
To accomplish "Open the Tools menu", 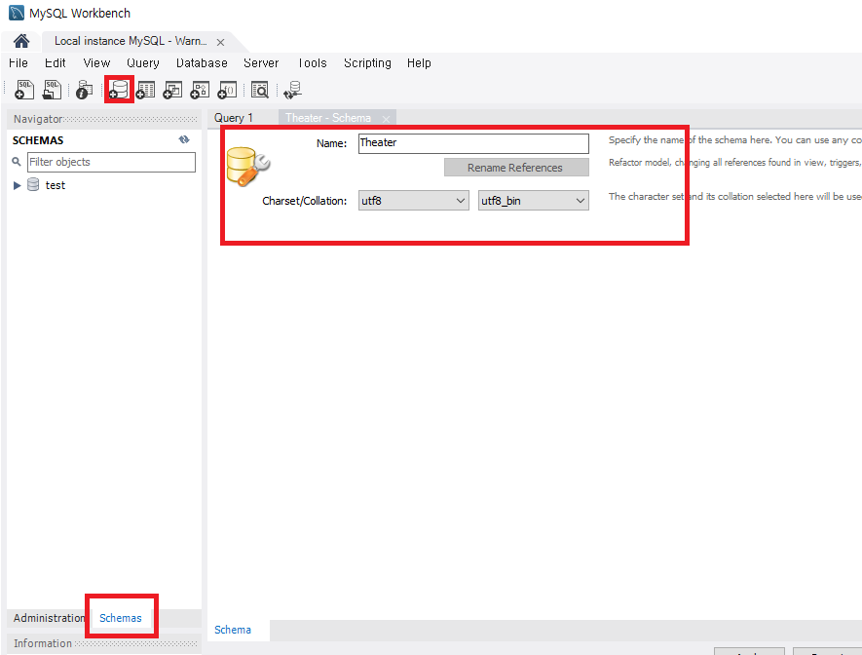I will click(313, 63).
